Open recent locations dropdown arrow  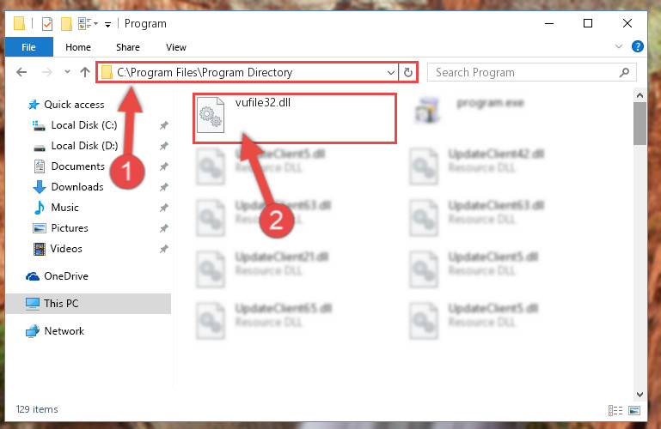[67, 72]
